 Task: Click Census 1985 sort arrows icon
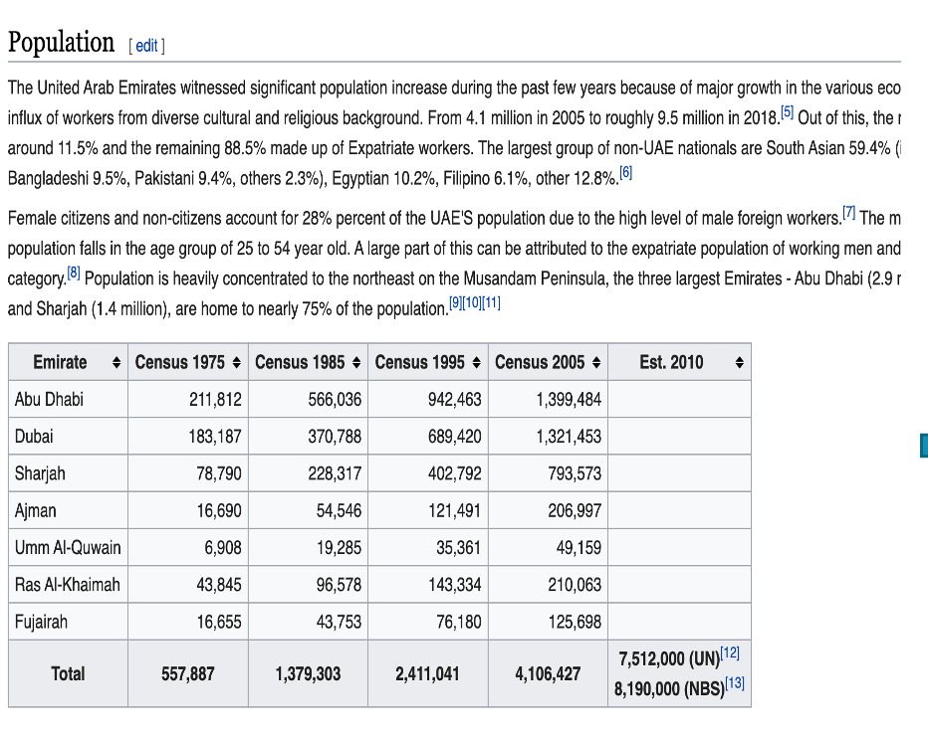coord(356,363)
